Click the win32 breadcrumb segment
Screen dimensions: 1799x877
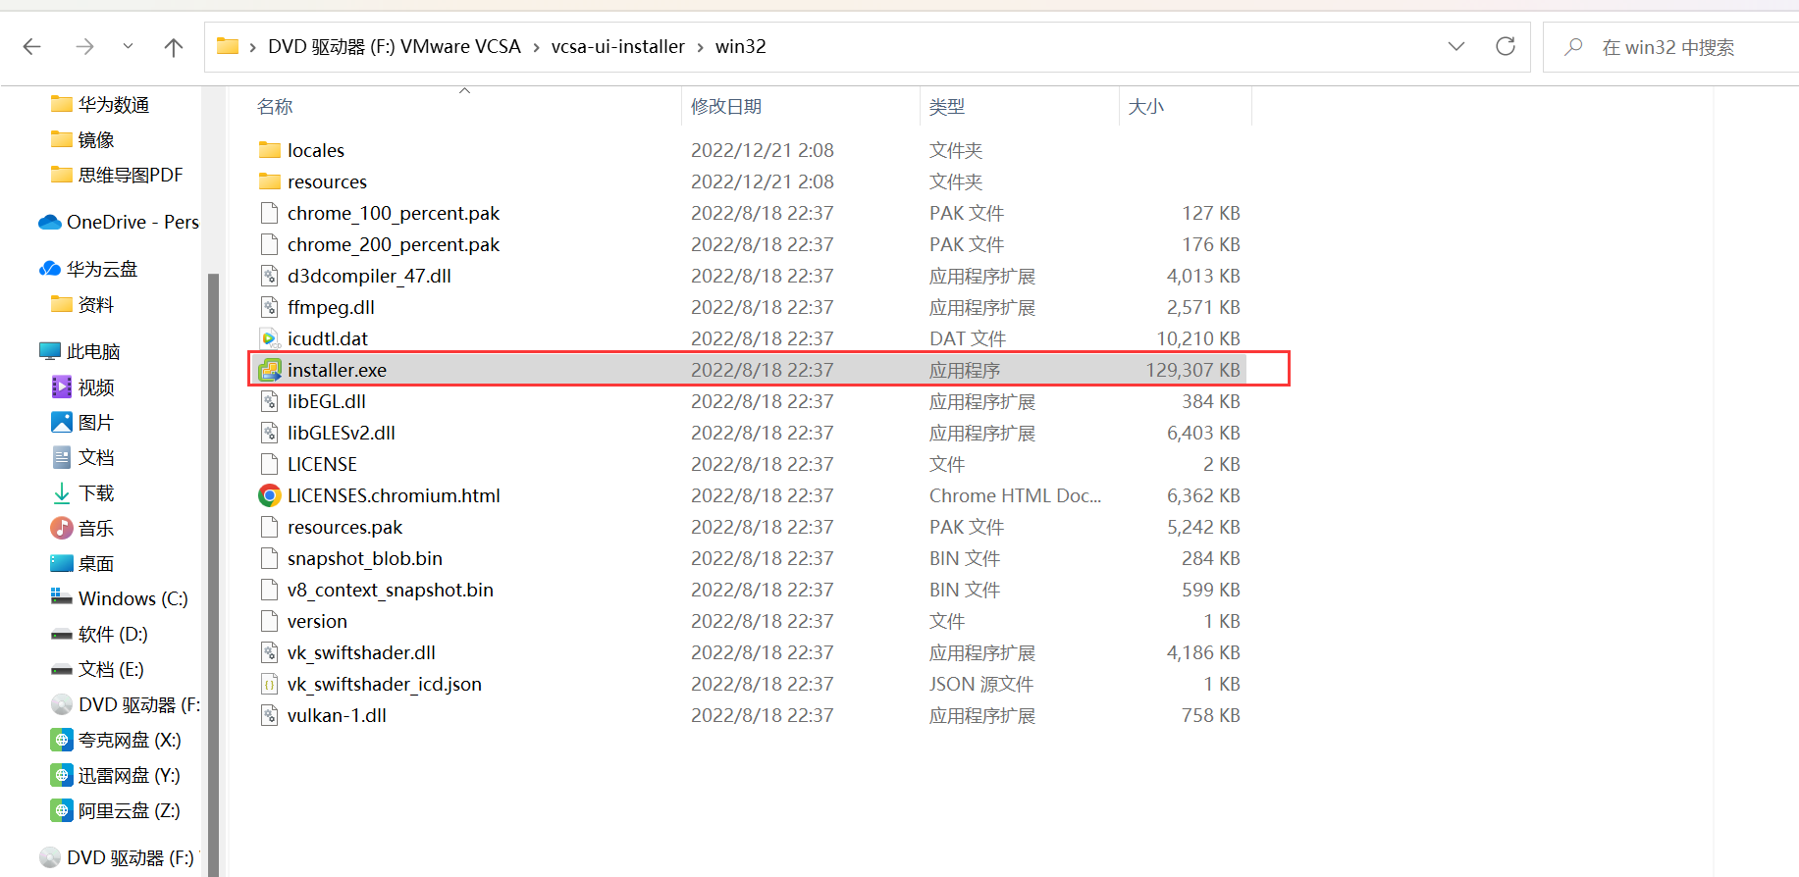coord(741,47)
